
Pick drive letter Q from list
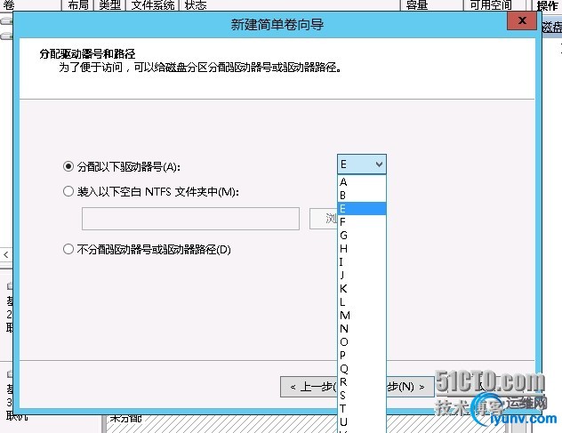coord(362,368)
